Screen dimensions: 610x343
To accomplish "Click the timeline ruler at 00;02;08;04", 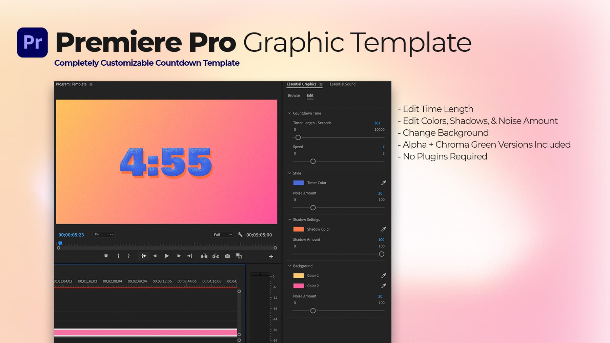I will pyautogui.click(x=113, y=281).
